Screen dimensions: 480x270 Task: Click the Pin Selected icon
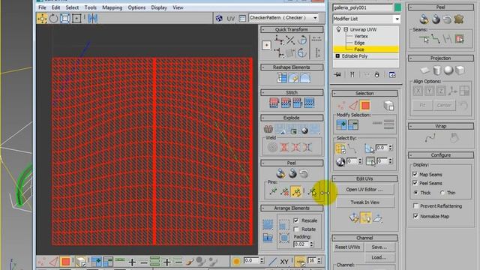(273, 192)
